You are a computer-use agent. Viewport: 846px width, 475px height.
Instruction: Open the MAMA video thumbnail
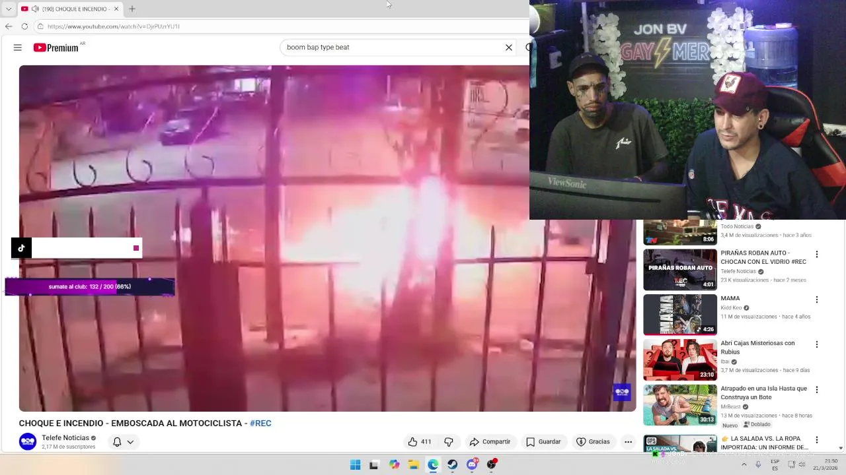[680, 315]
